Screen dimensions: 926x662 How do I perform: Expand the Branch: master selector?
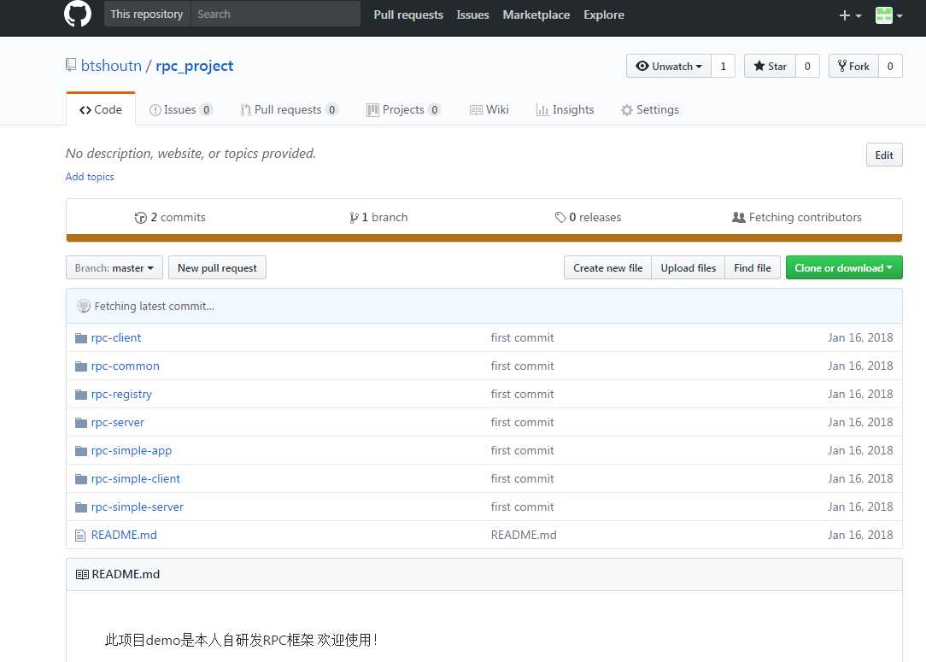[114, 268]
